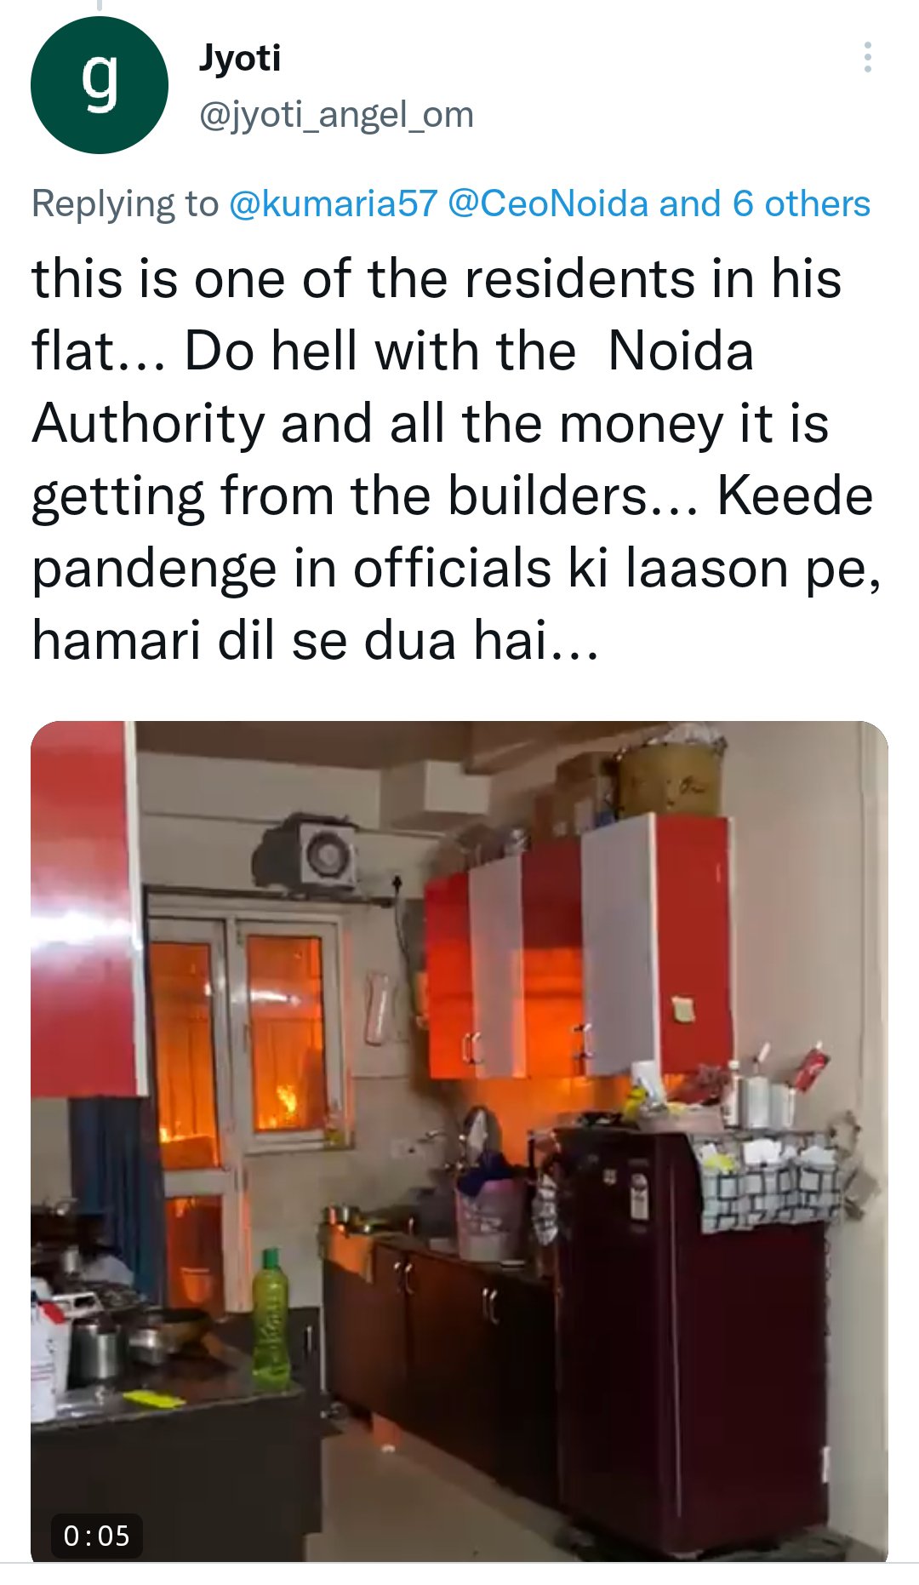This screenshot has width=919, height=1585.
Task: Tap the green 'g' profile avatar
Action: [100, 85]
